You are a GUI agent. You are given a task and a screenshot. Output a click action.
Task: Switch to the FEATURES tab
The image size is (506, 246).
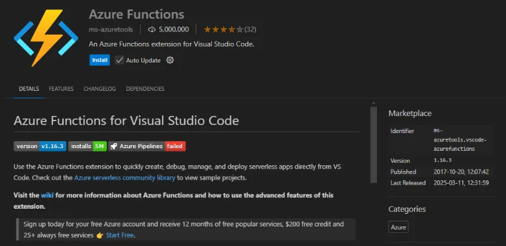pyautogui.click(x=61, y=89)
